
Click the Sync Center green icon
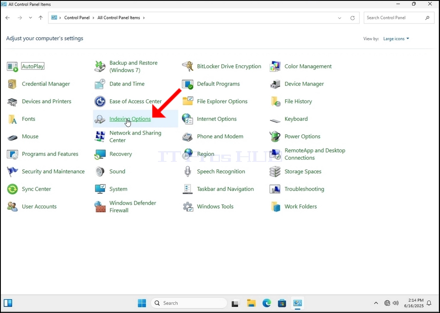[12, 189]
